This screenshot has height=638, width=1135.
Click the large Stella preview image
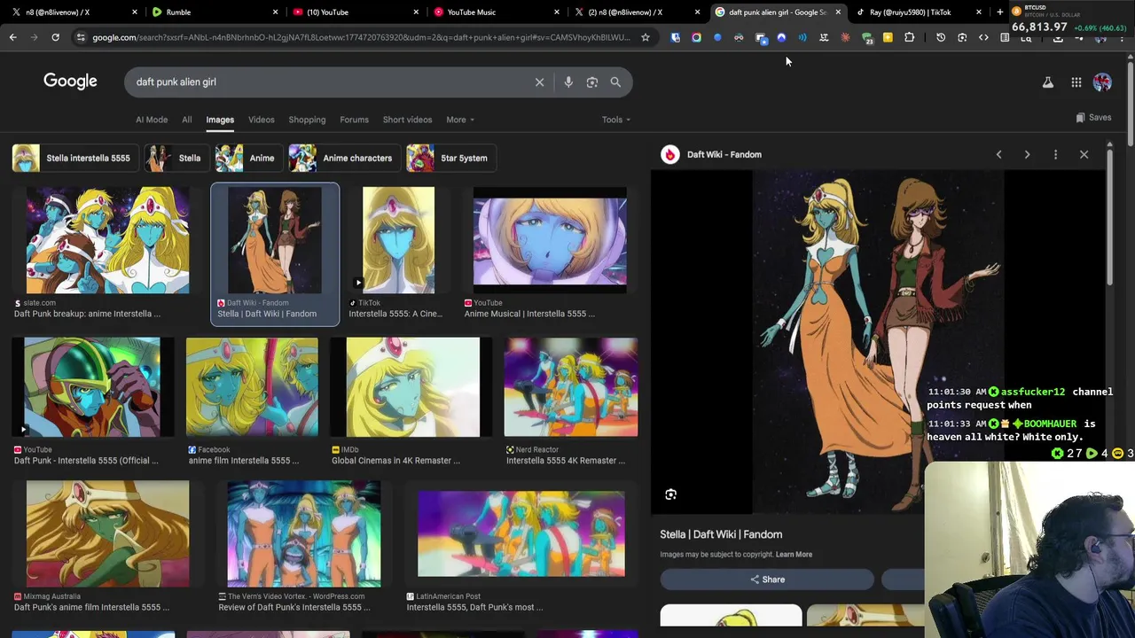pos(878,343)
